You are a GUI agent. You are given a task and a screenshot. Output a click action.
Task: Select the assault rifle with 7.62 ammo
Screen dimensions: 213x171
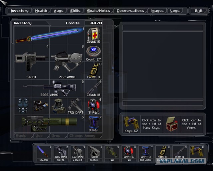67,62
